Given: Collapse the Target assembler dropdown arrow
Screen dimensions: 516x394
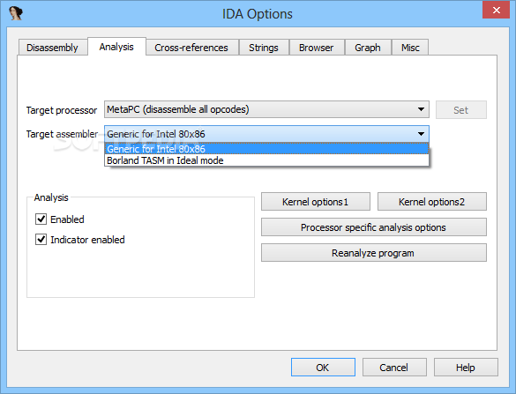Looking at the screenshot, I should pos(421,134).
